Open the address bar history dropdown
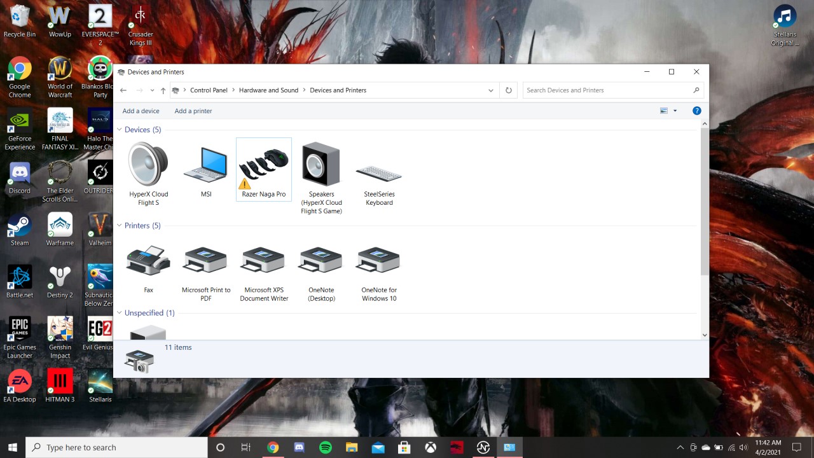Viewport: 814px width, 458px height. (490, 90)
